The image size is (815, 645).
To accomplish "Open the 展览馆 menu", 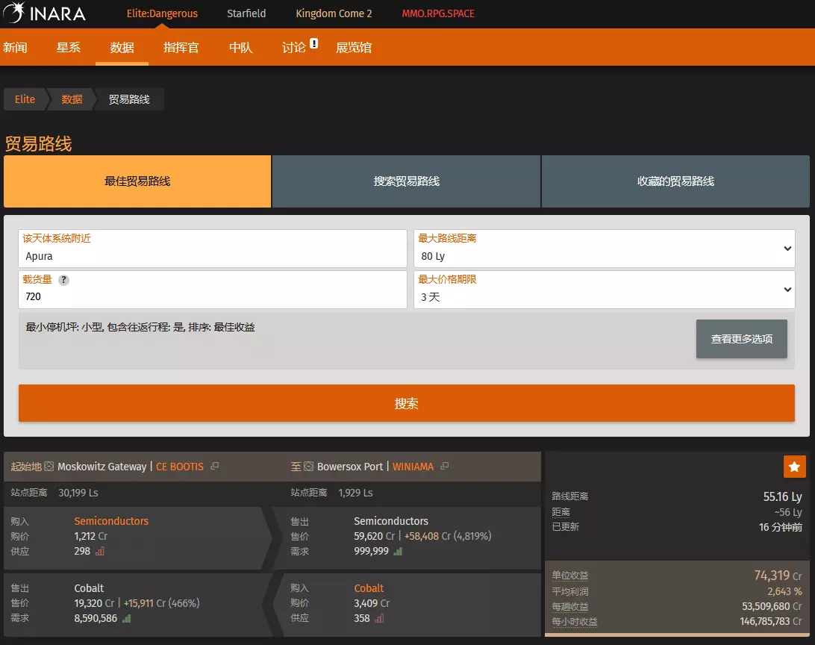I will point(354,47).
